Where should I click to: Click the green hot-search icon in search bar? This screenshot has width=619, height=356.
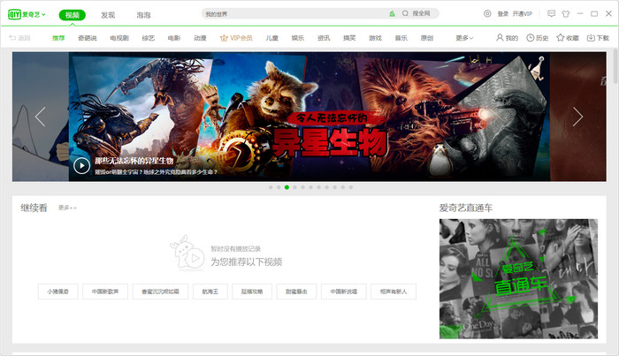[x=392, y=14]
